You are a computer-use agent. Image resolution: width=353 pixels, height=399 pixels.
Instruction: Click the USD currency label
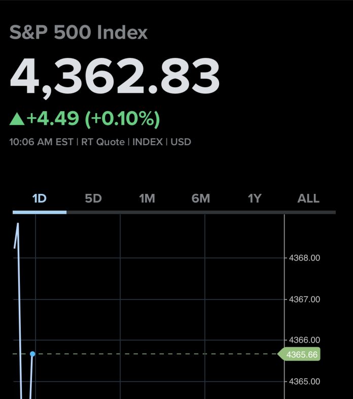[181, 142]
